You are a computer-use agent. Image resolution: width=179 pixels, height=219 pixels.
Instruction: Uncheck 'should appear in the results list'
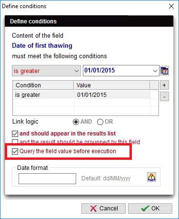pyautogui.click(x=15, y=134)
